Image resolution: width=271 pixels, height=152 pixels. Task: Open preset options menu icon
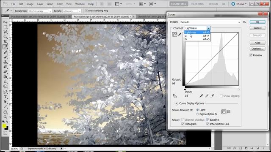click(x=244, y=22)
